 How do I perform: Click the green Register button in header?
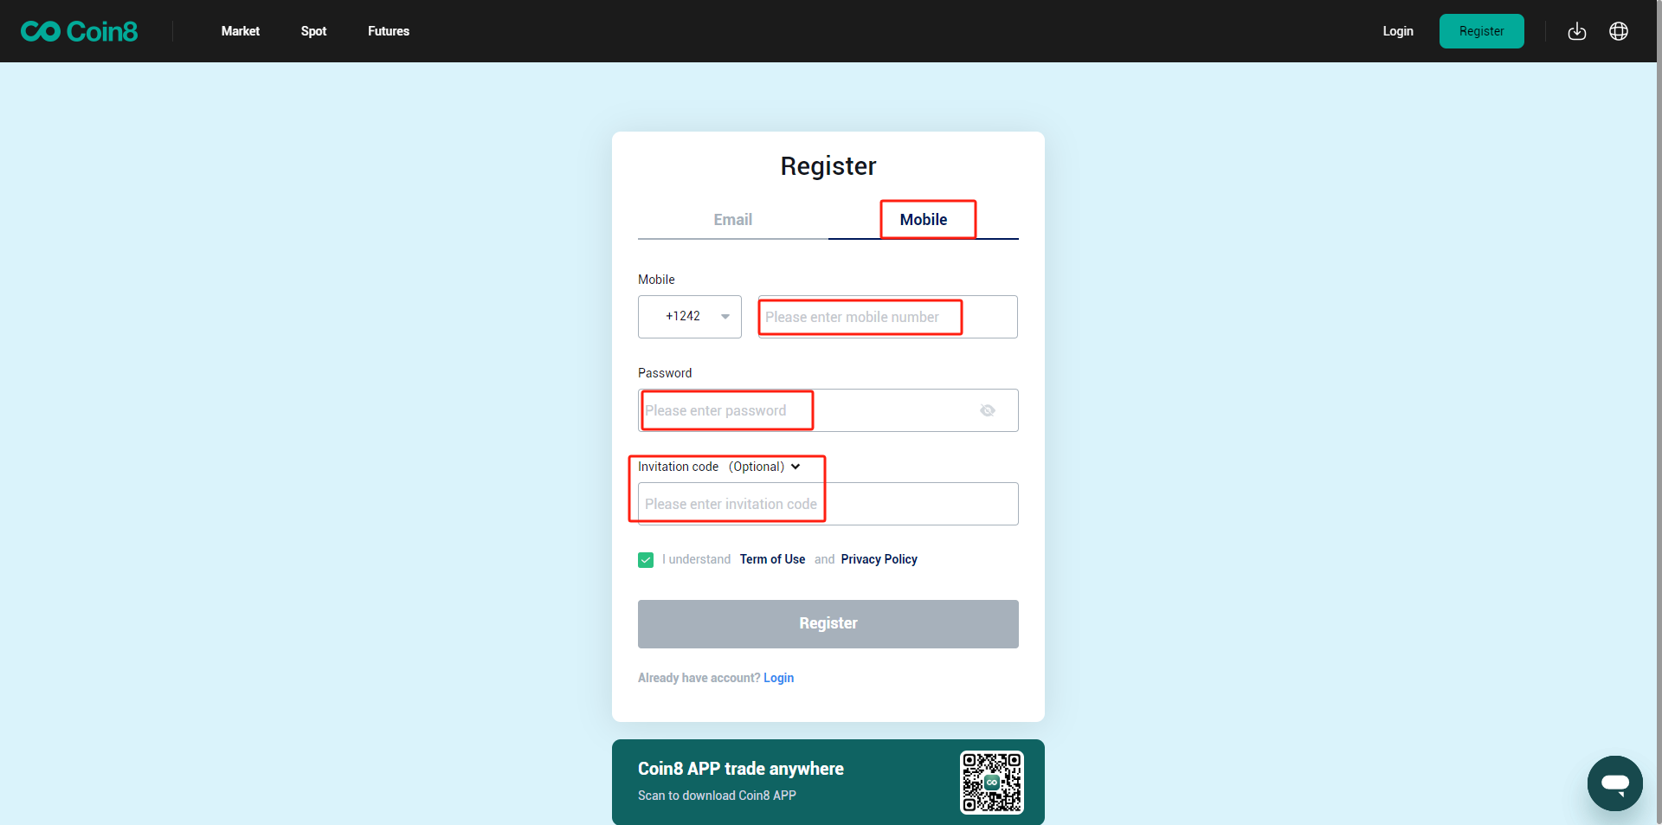tap(1481, 31)
